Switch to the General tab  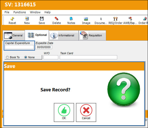pyautogui.click(x=14, y=35)
